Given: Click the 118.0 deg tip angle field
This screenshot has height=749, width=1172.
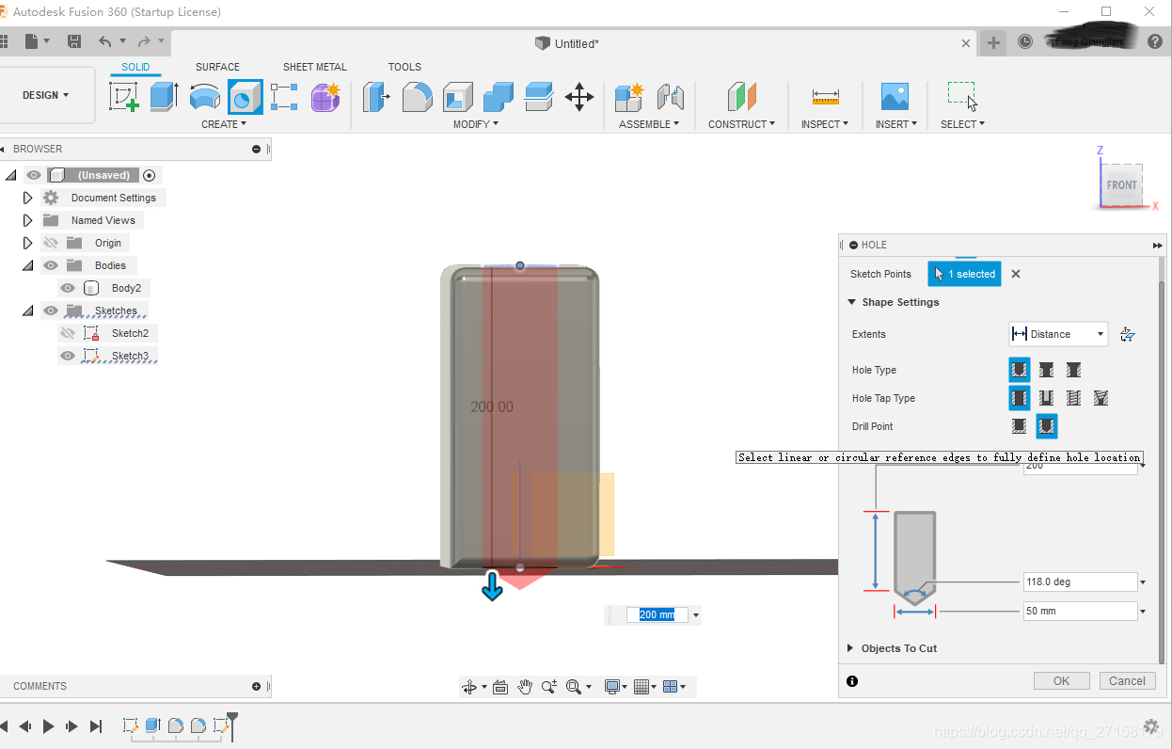Looking at the screenshot, I should coord(1079,582).
